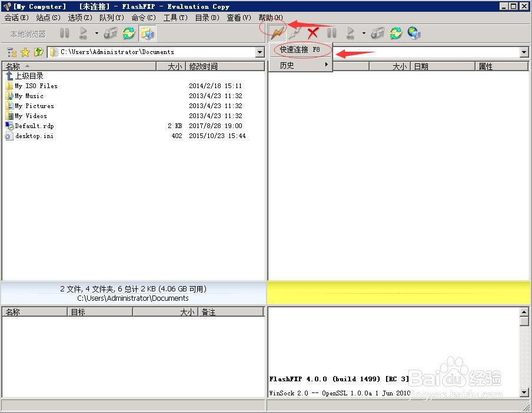Sort local files by 名称 column
Screen dimensions: 532x413
coord(79,66)
